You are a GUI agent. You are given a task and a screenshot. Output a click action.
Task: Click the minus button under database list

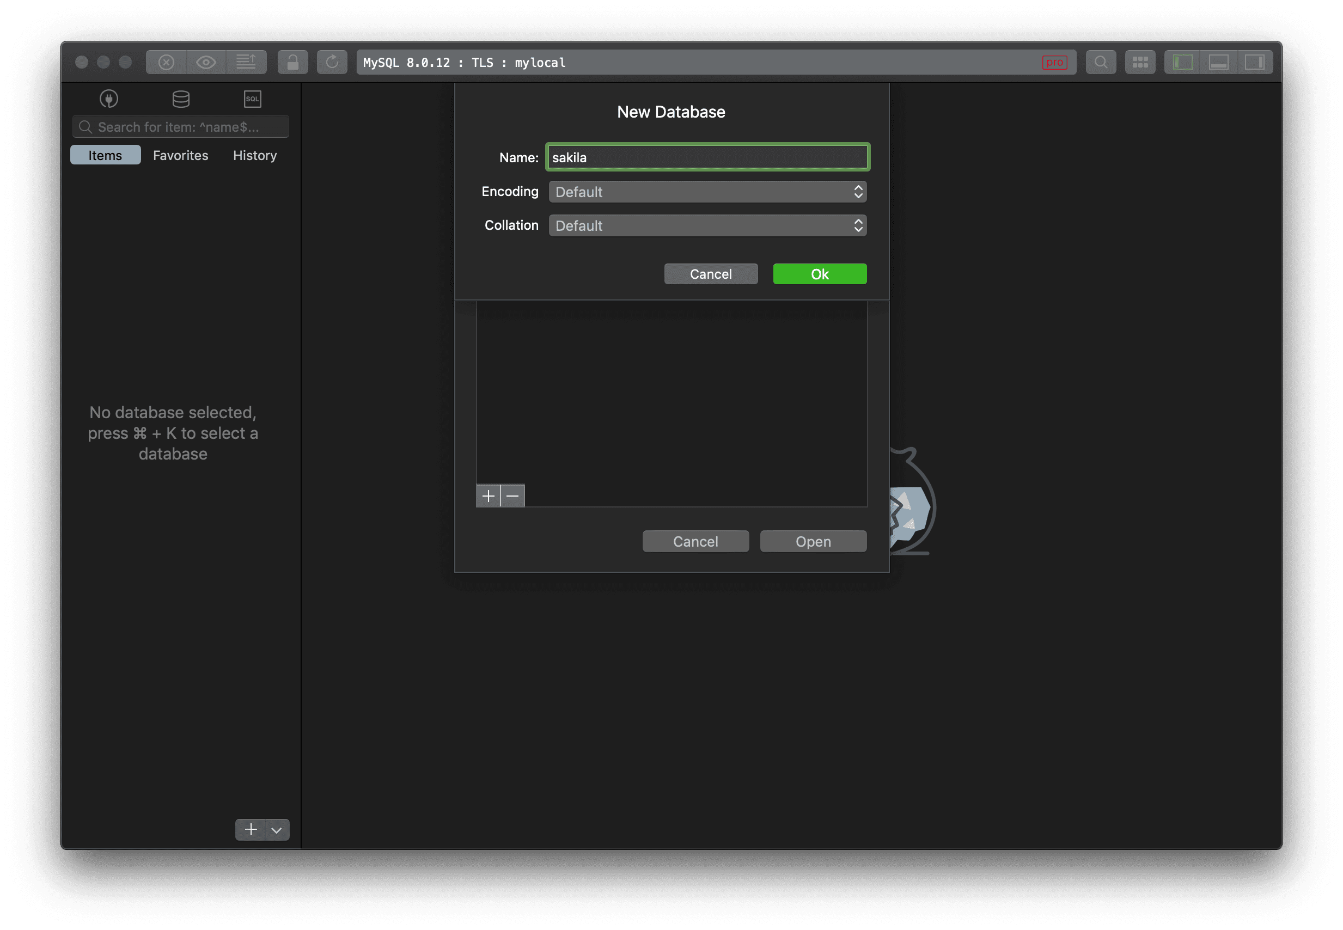tap(512, 496)
